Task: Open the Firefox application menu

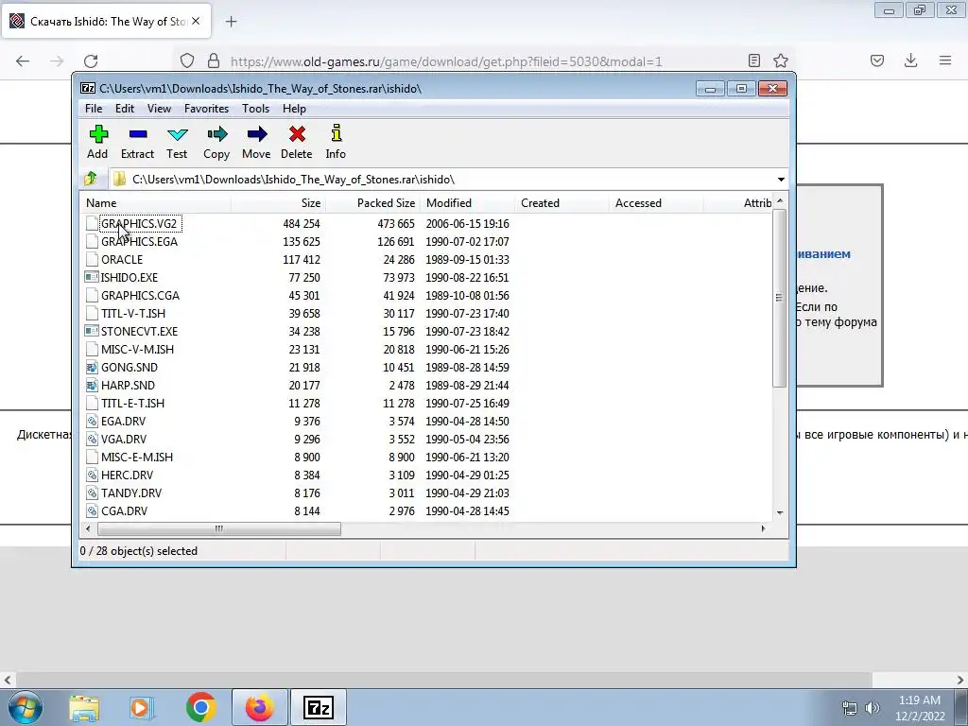Action: [945, 60]
